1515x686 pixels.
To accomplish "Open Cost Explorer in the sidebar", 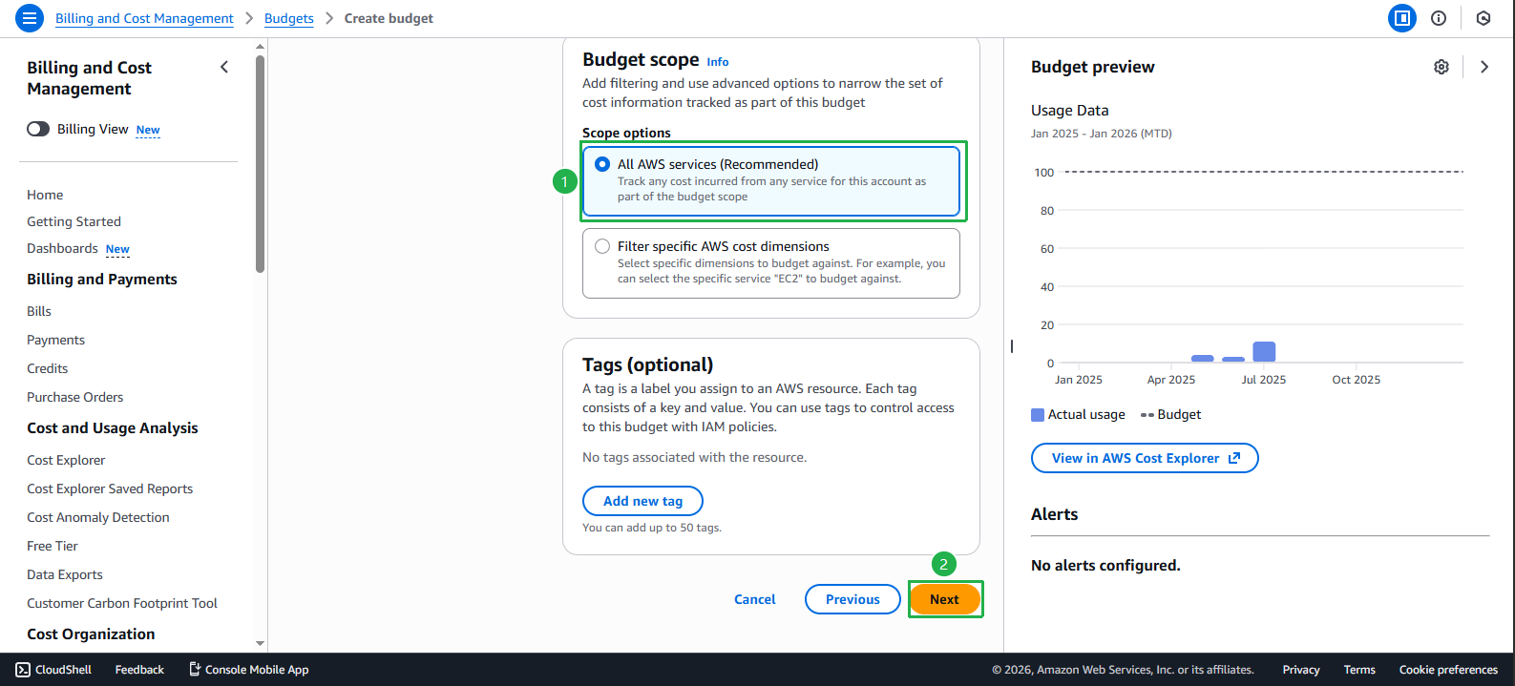I will tap(66, 460).
